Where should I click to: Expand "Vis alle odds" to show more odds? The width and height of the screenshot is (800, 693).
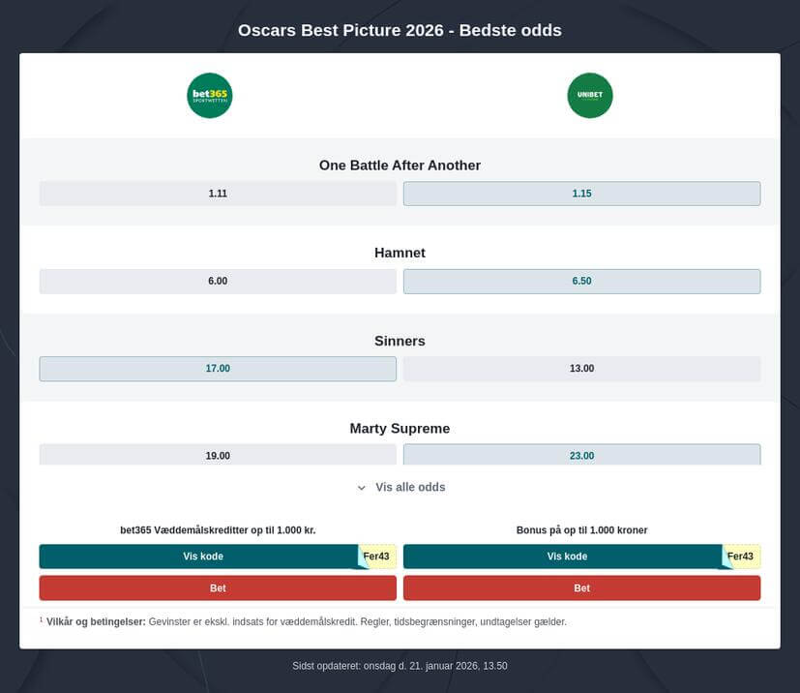[x=408, y=487]
